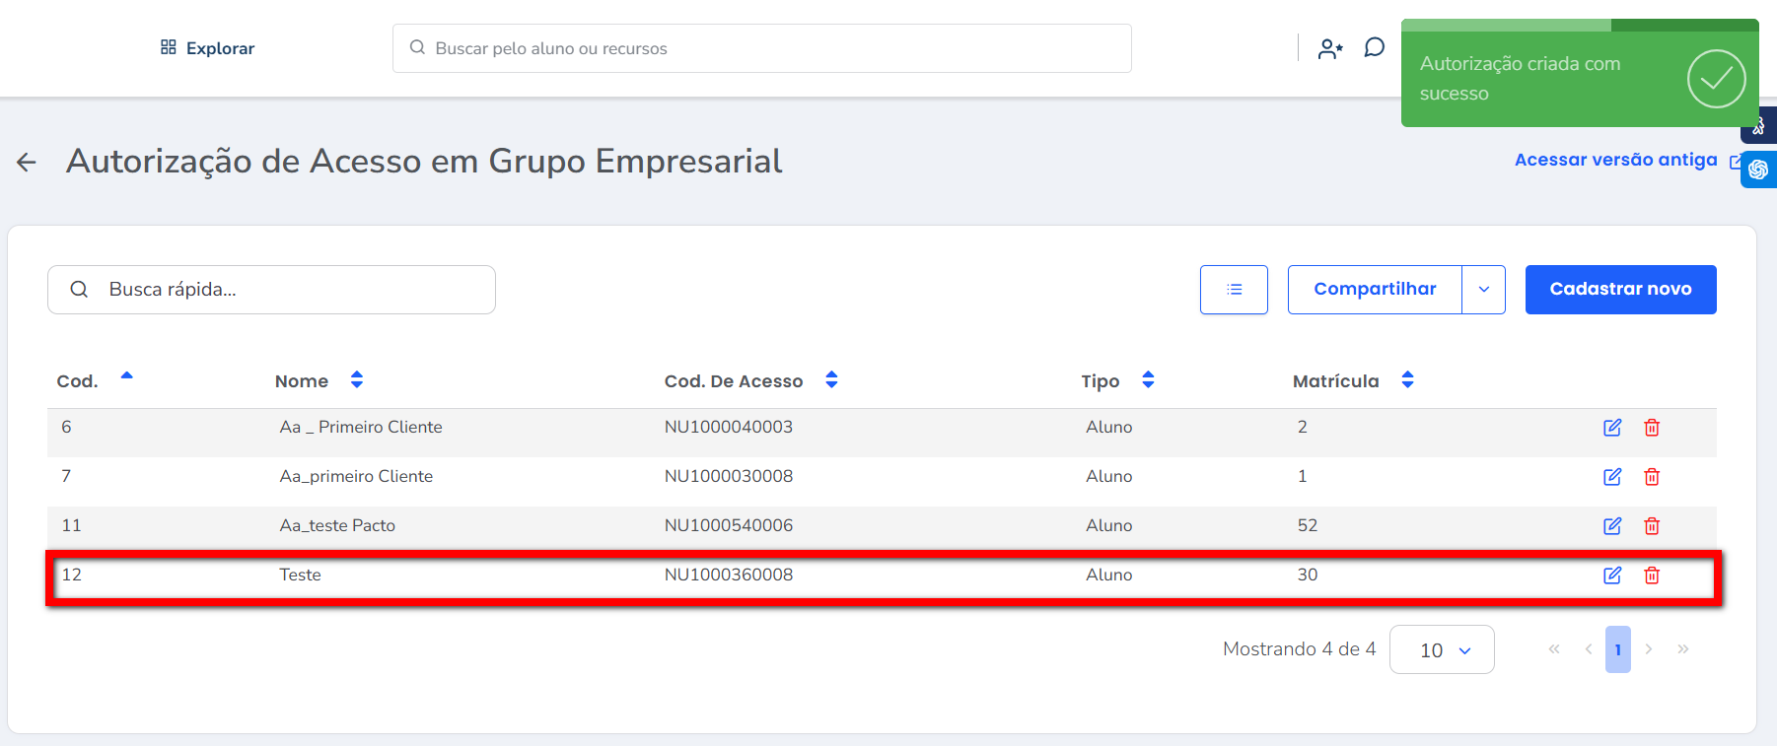This screenshot has width=1777, height=746.
Task: Click the blue assistant icon on right edge
Action: pyautogui.click(x=1758, y=170)
